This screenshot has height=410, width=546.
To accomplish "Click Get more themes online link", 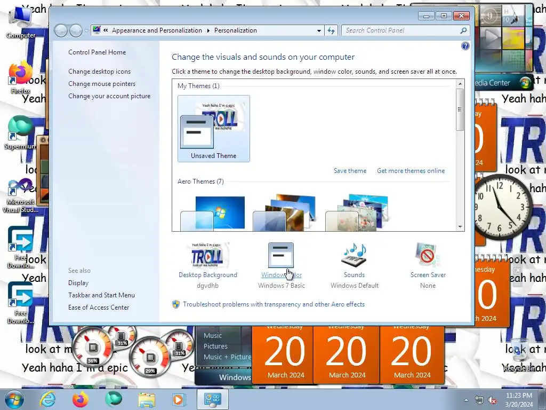I will (411, 171).
